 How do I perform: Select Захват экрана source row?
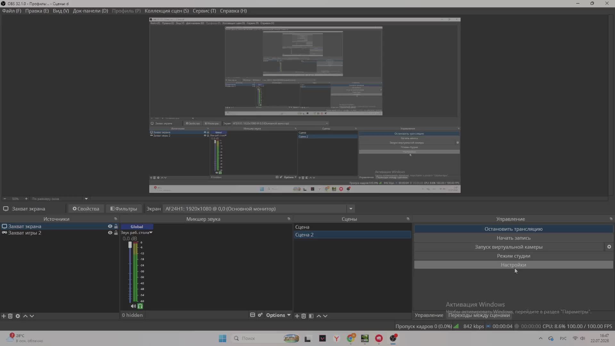(x=60, y=226)
